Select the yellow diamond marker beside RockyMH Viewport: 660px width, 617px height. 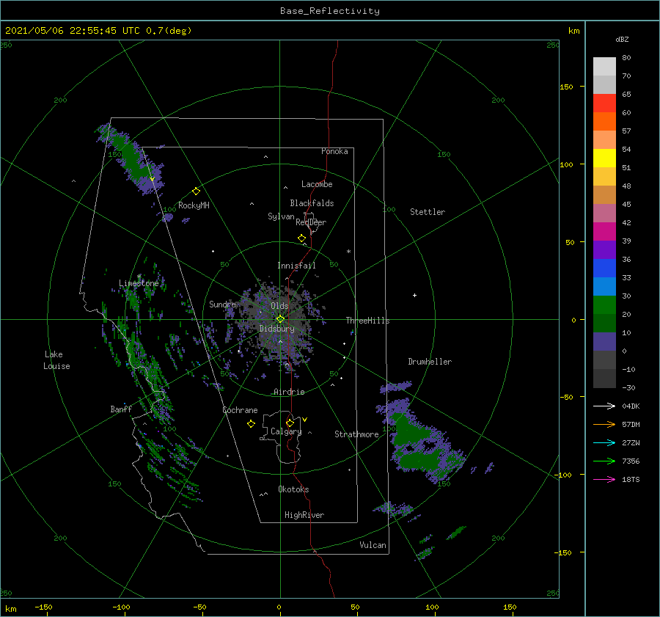pyautogui.click(x=196, y=191)
